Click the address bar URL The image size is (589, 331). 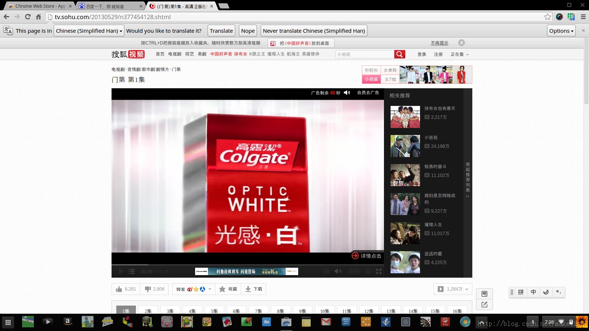[x=113, y=17]
